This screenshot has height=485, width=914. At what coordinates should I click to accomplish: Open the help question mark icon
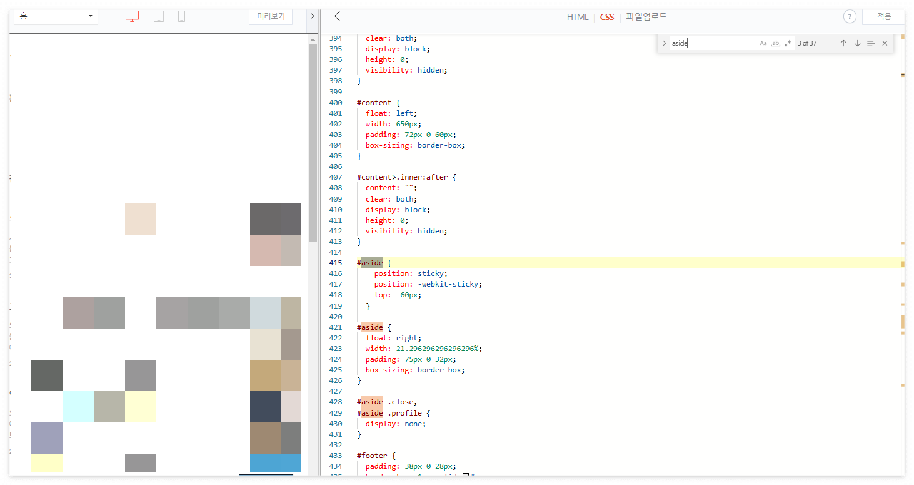point(850,17)
